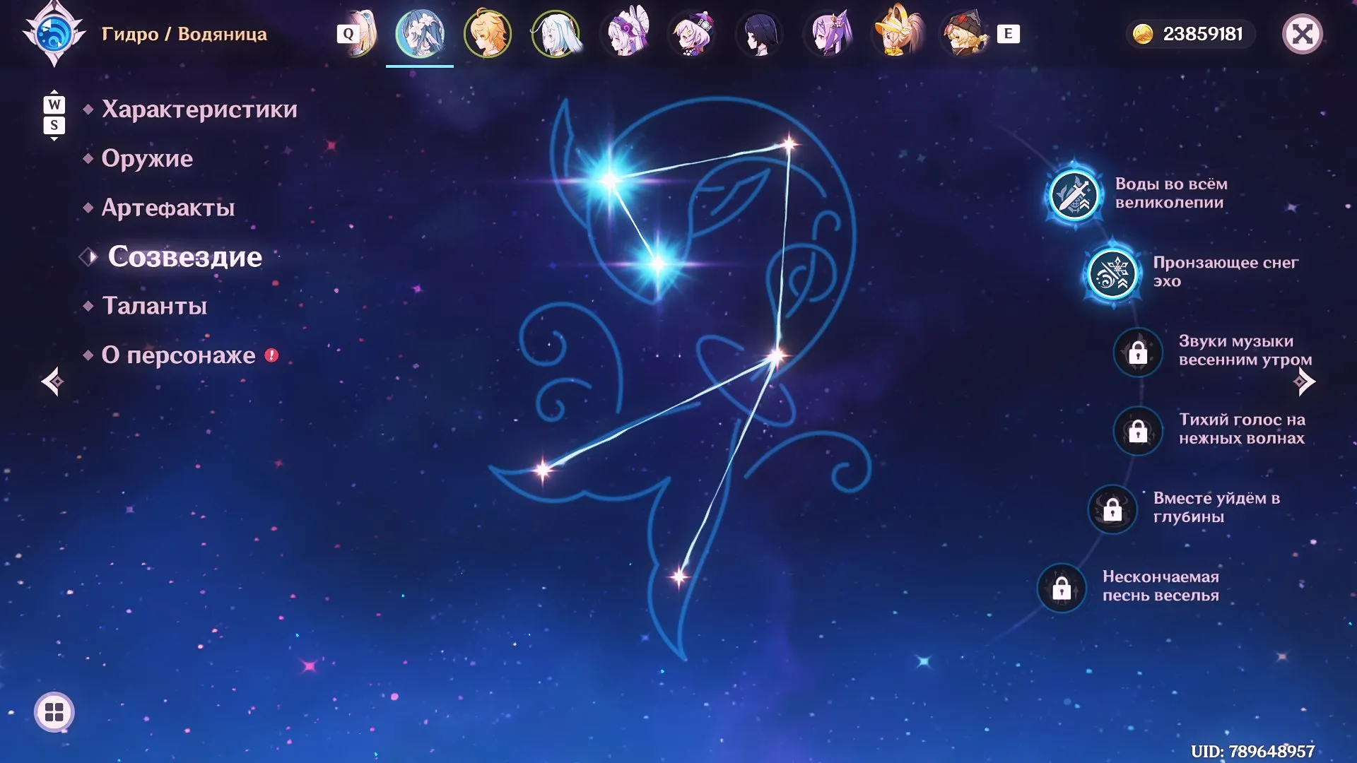The height and width of the screenshot is (763, 1357).
Task: Click the E next character key
Action: point(1009,34)
